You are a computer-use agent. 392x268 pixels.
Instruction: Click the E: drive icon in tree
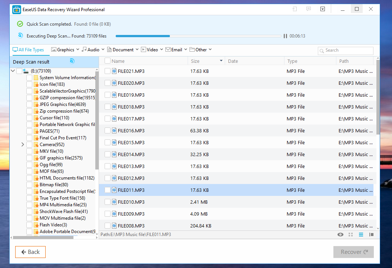point(26,71)
